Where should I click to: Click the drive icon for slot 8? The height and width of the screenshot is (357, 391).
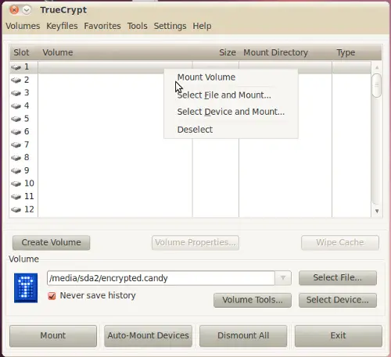[16, 158]
